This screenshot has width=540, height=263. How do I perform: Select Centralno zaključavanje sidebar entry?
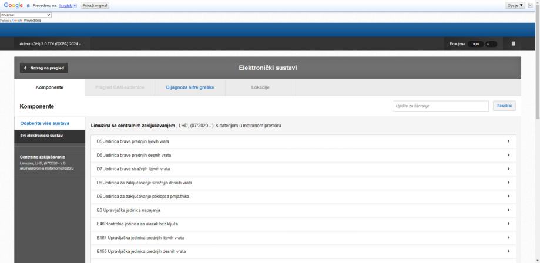pos(49,163)
